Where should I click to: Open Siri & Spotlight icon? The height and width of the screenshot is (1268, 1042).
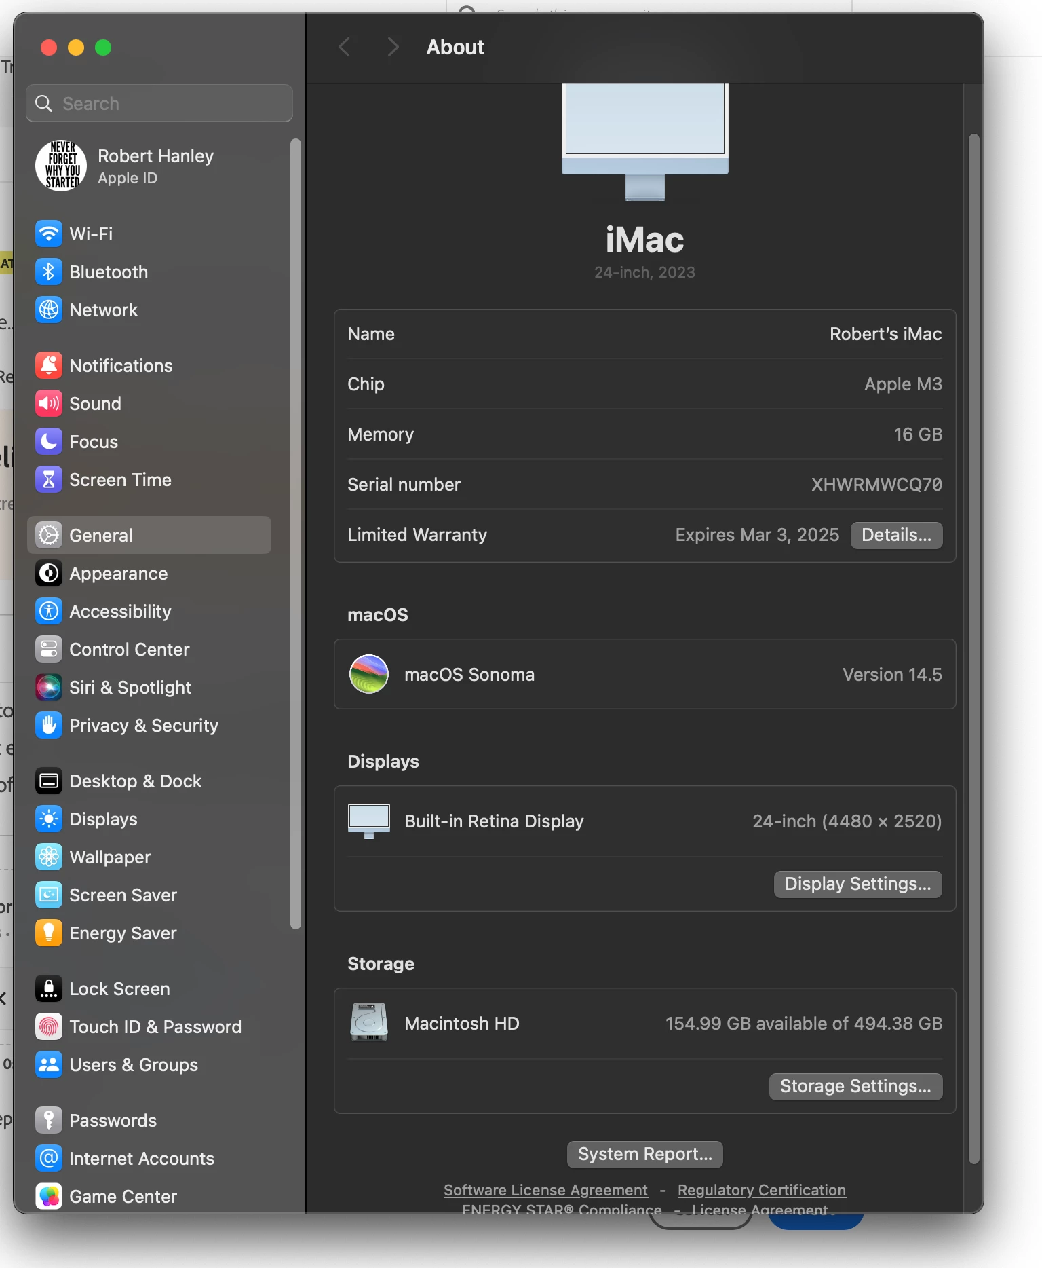tap(49, 688)
